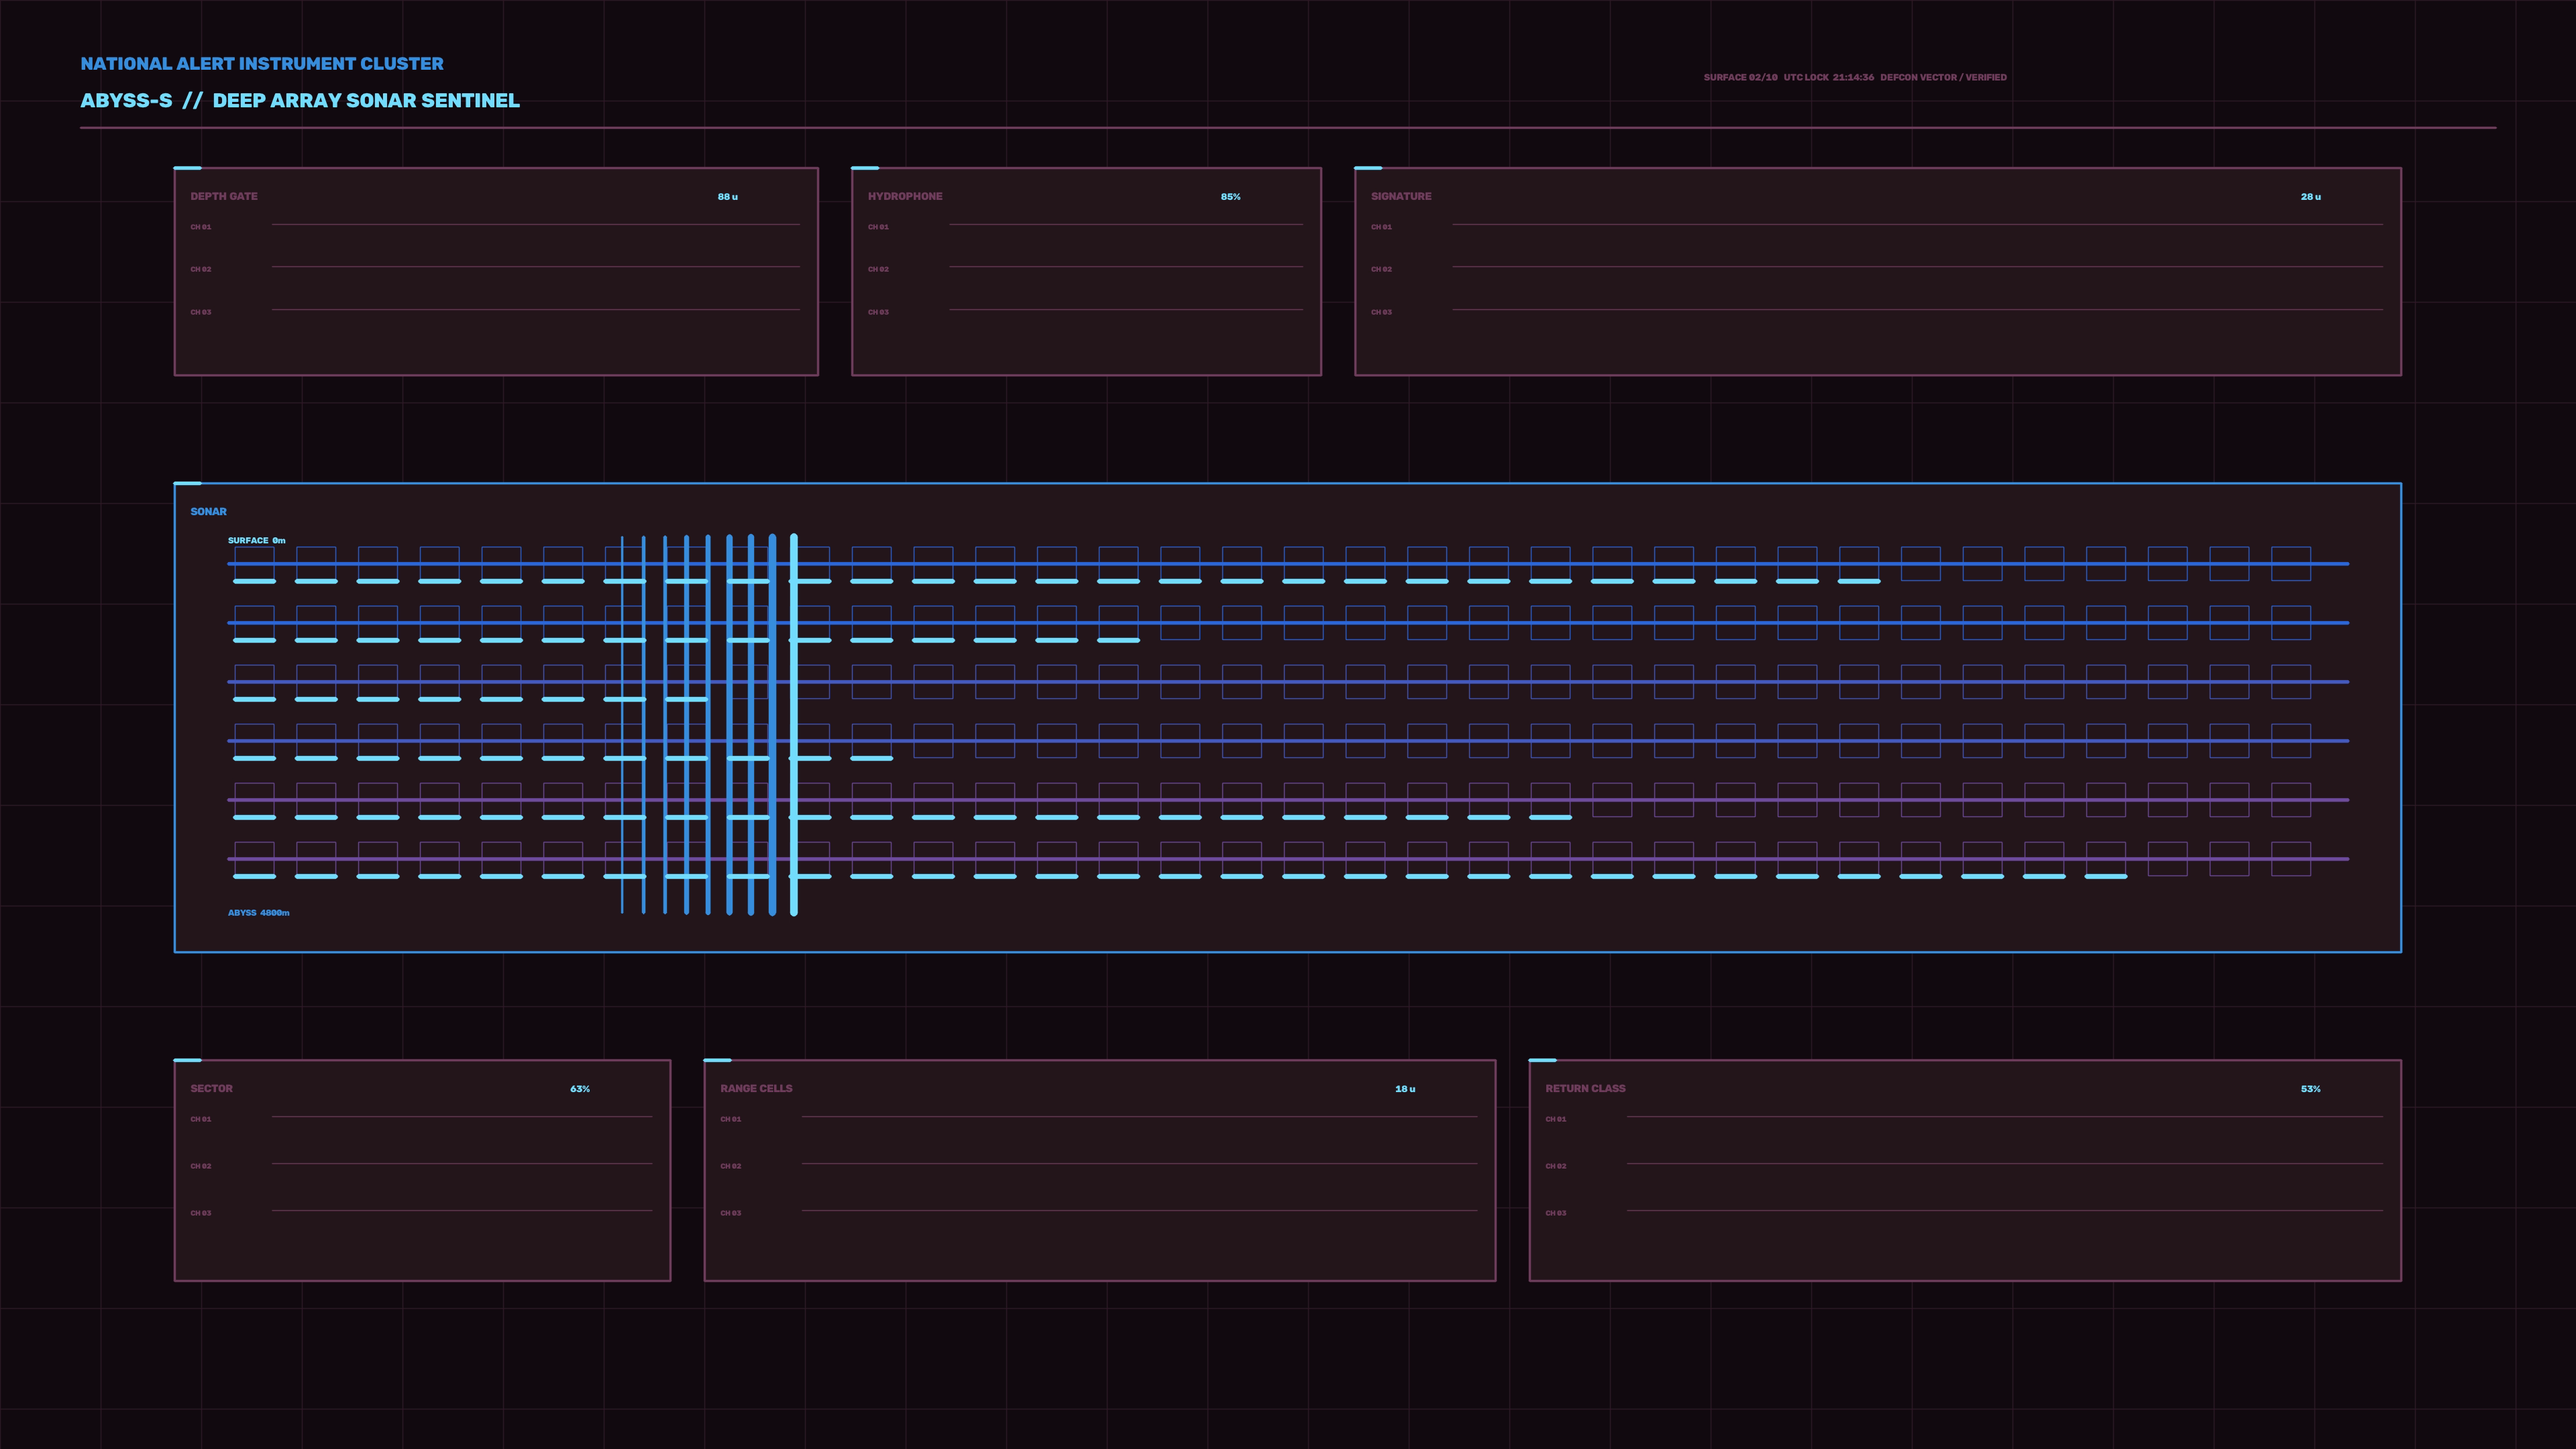
Task: Select the DEPTH GATE panel title
Action: tap(224, 196)
